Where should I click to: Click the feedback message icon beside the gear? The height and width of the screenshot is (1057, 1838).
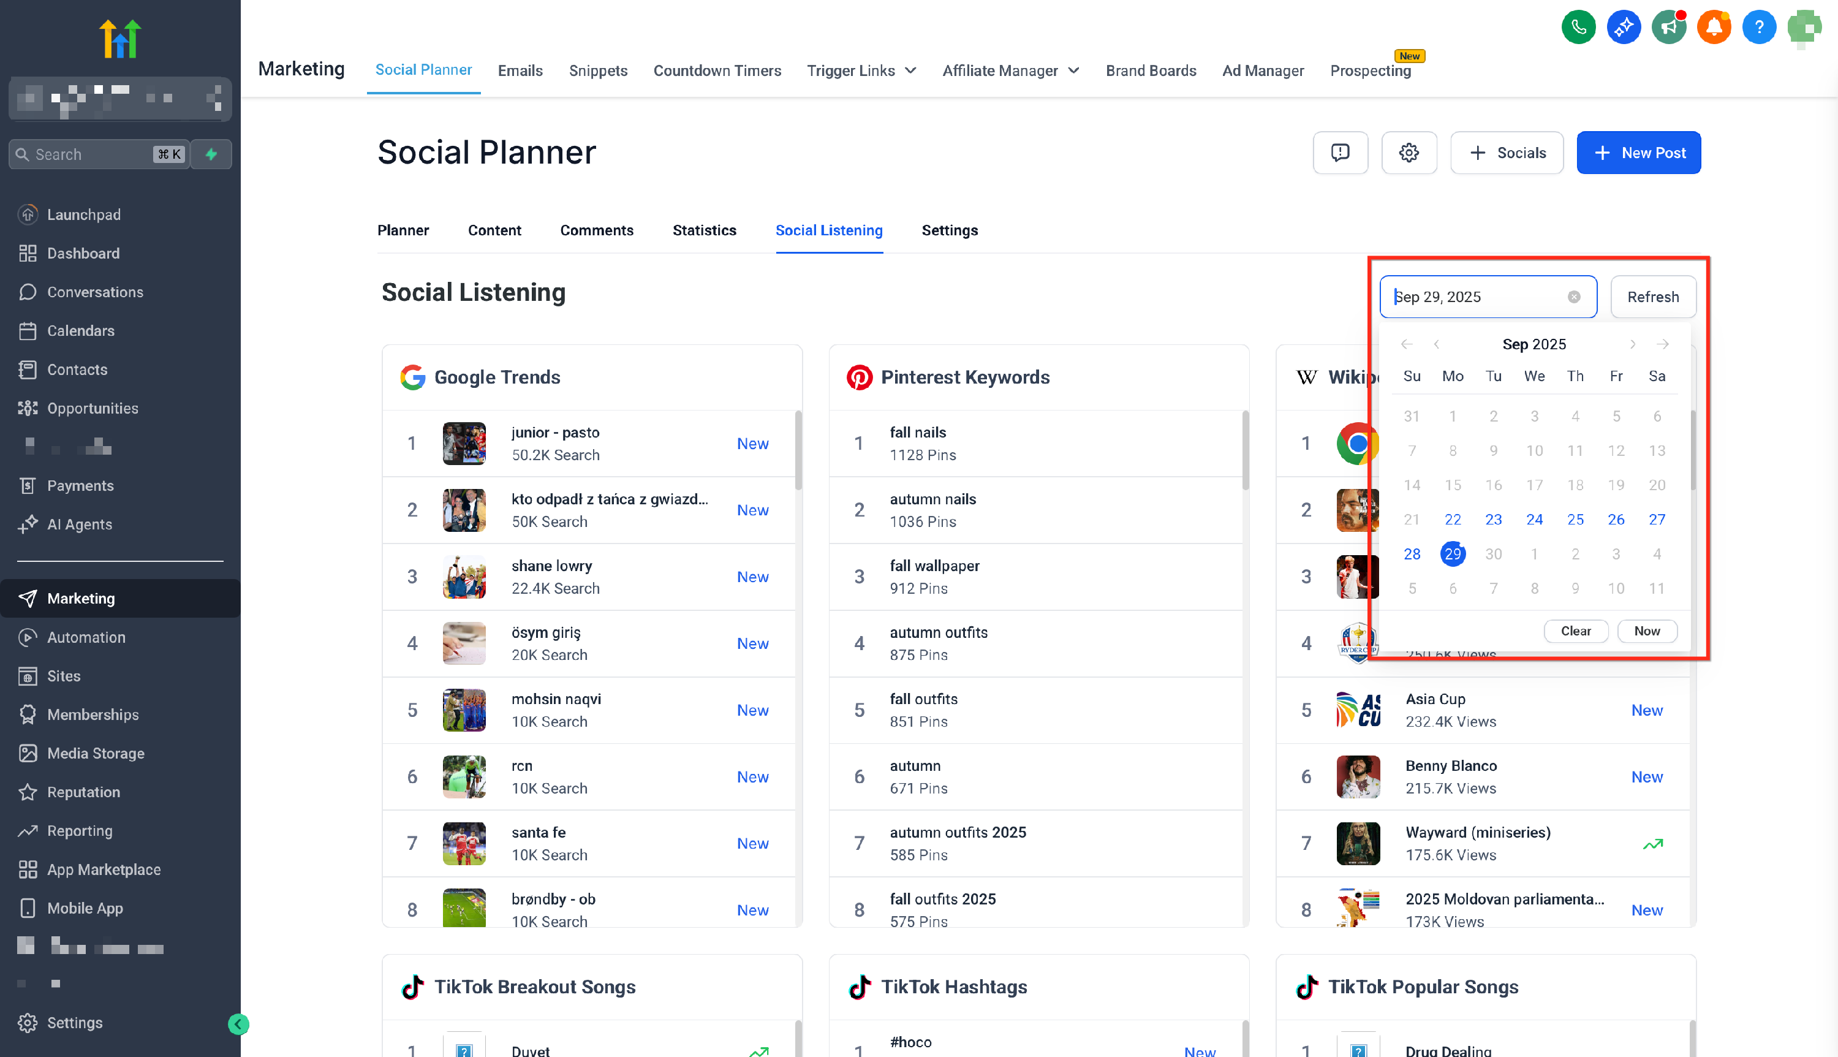[x=1339, y=153]
